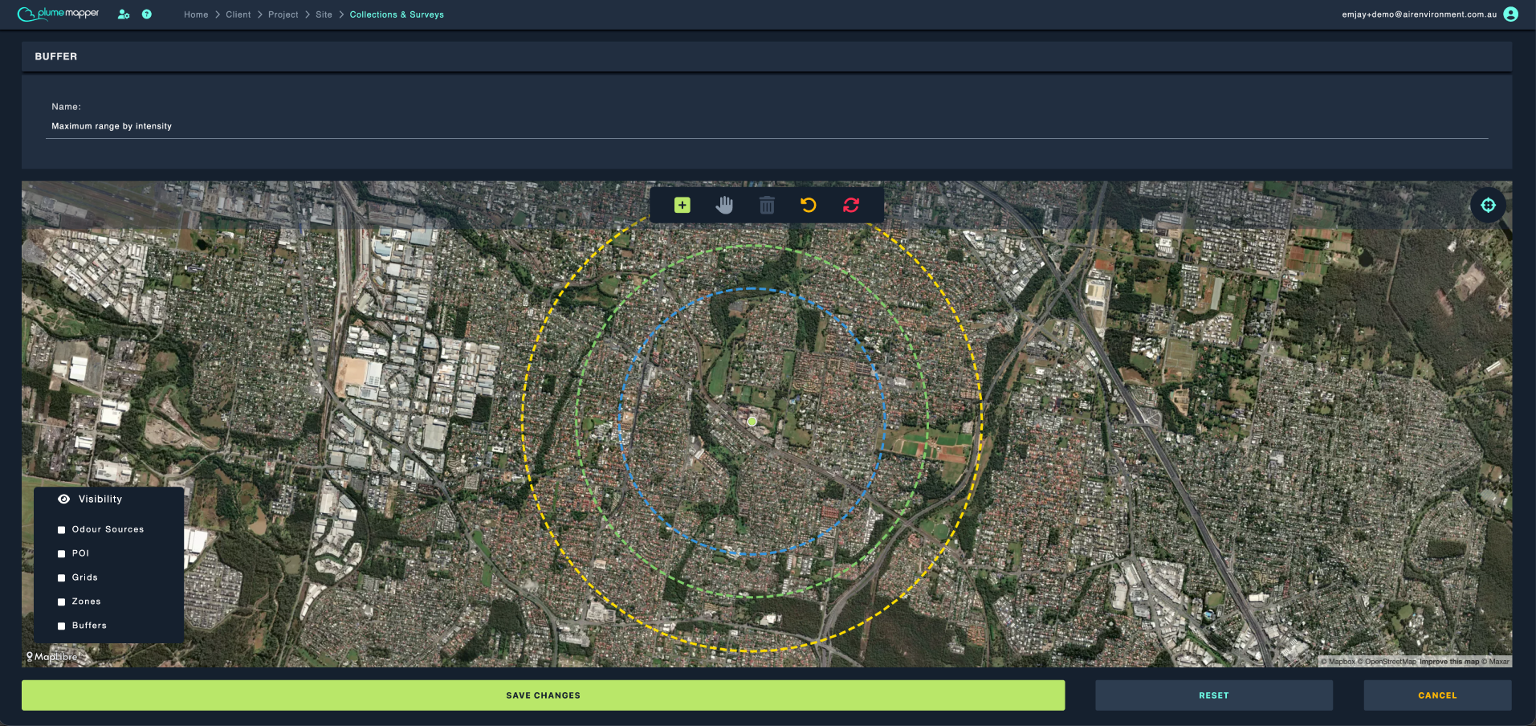Screen dimensions: 1536x726
Task: Open the help question mark icon
Action: (147, 14)
